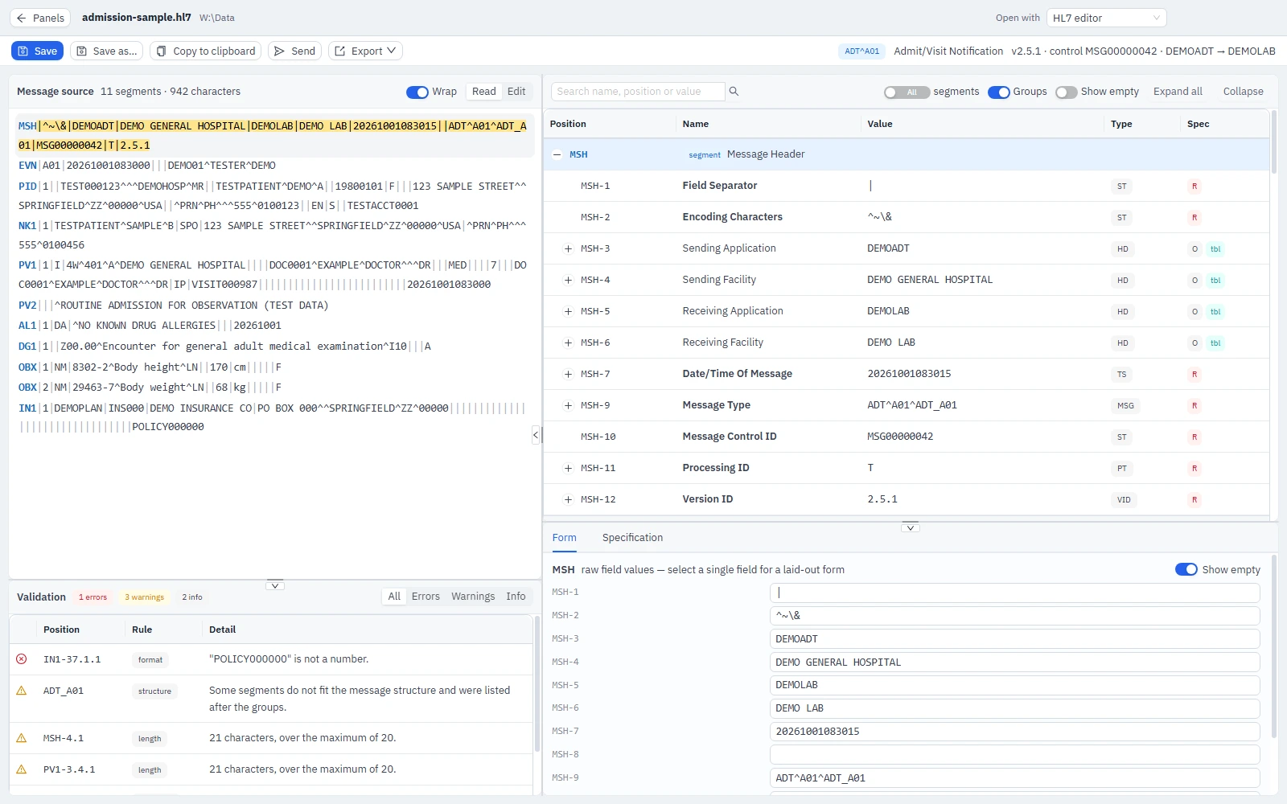Filter validation by Info

516,597
